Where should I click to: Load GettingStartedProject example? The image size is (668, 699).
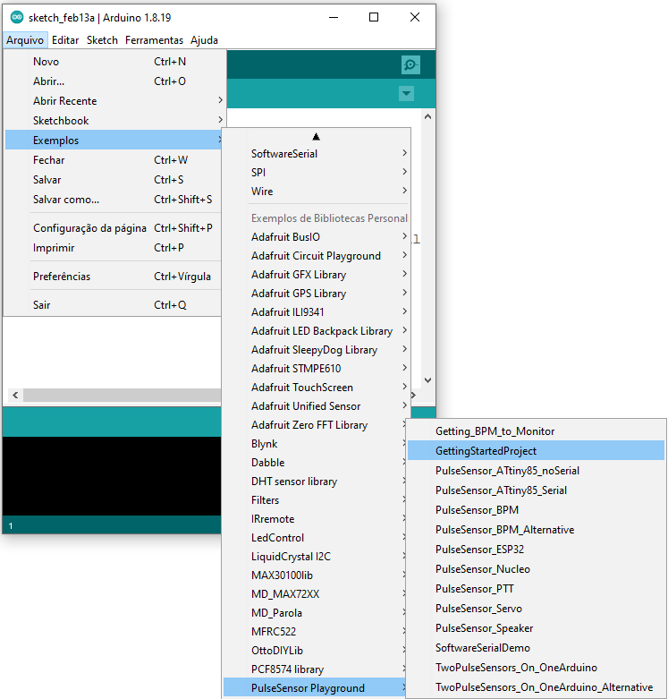536,451
